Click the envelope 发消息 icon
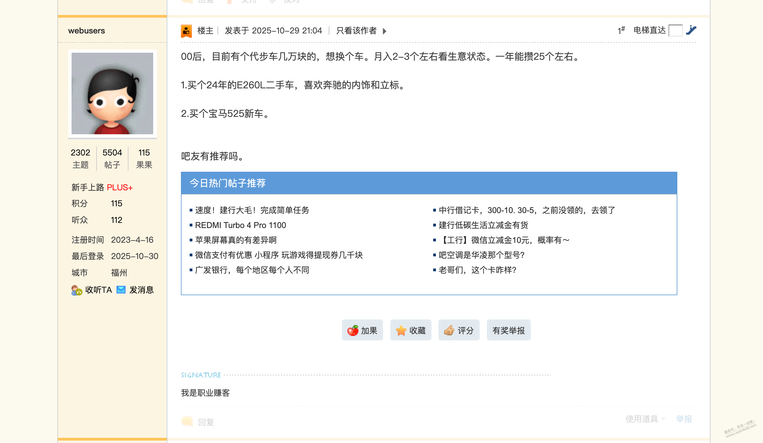763x443 pixels. 121,290
